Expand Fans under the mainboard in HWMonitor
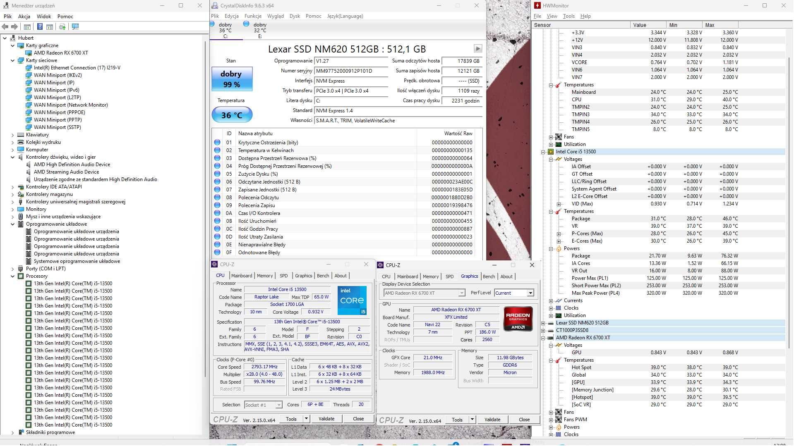 pyautogui.click(x=551, y=137)
